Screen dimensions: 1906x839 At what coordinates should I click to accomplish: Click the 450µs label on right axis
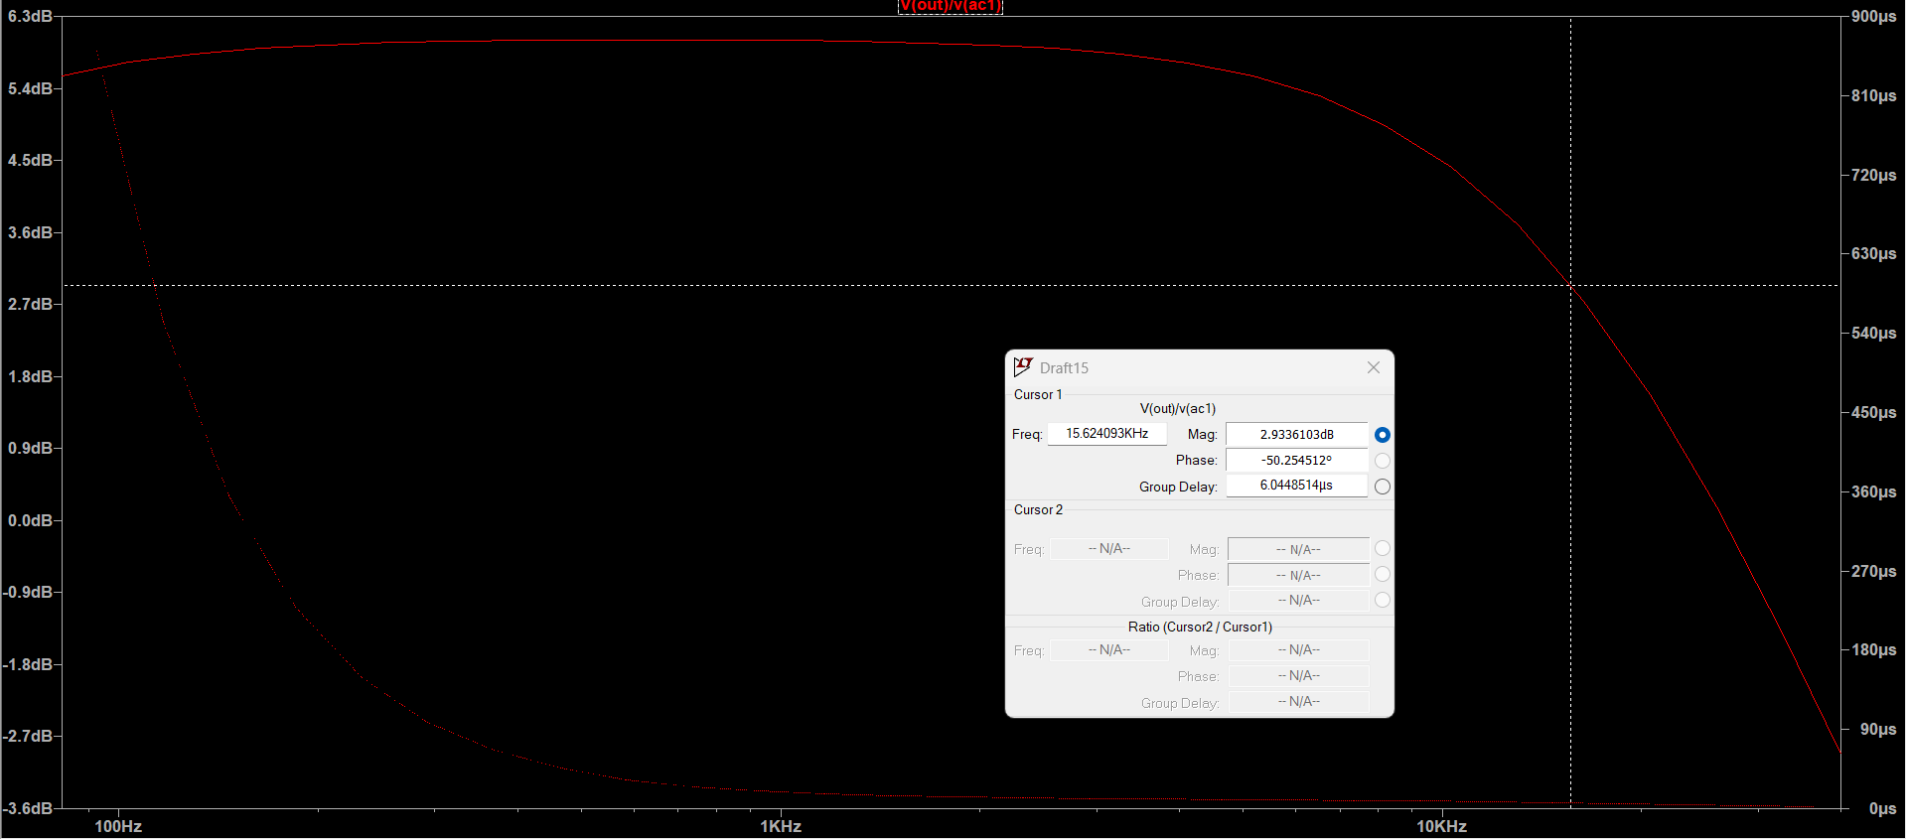click(1873, 412)
